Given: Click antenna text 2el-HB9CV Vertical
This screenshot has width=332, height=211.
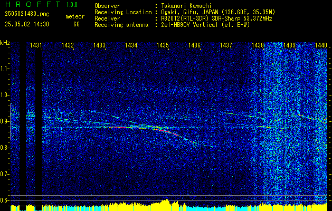Looking at the screenshot, I should 189,25.
